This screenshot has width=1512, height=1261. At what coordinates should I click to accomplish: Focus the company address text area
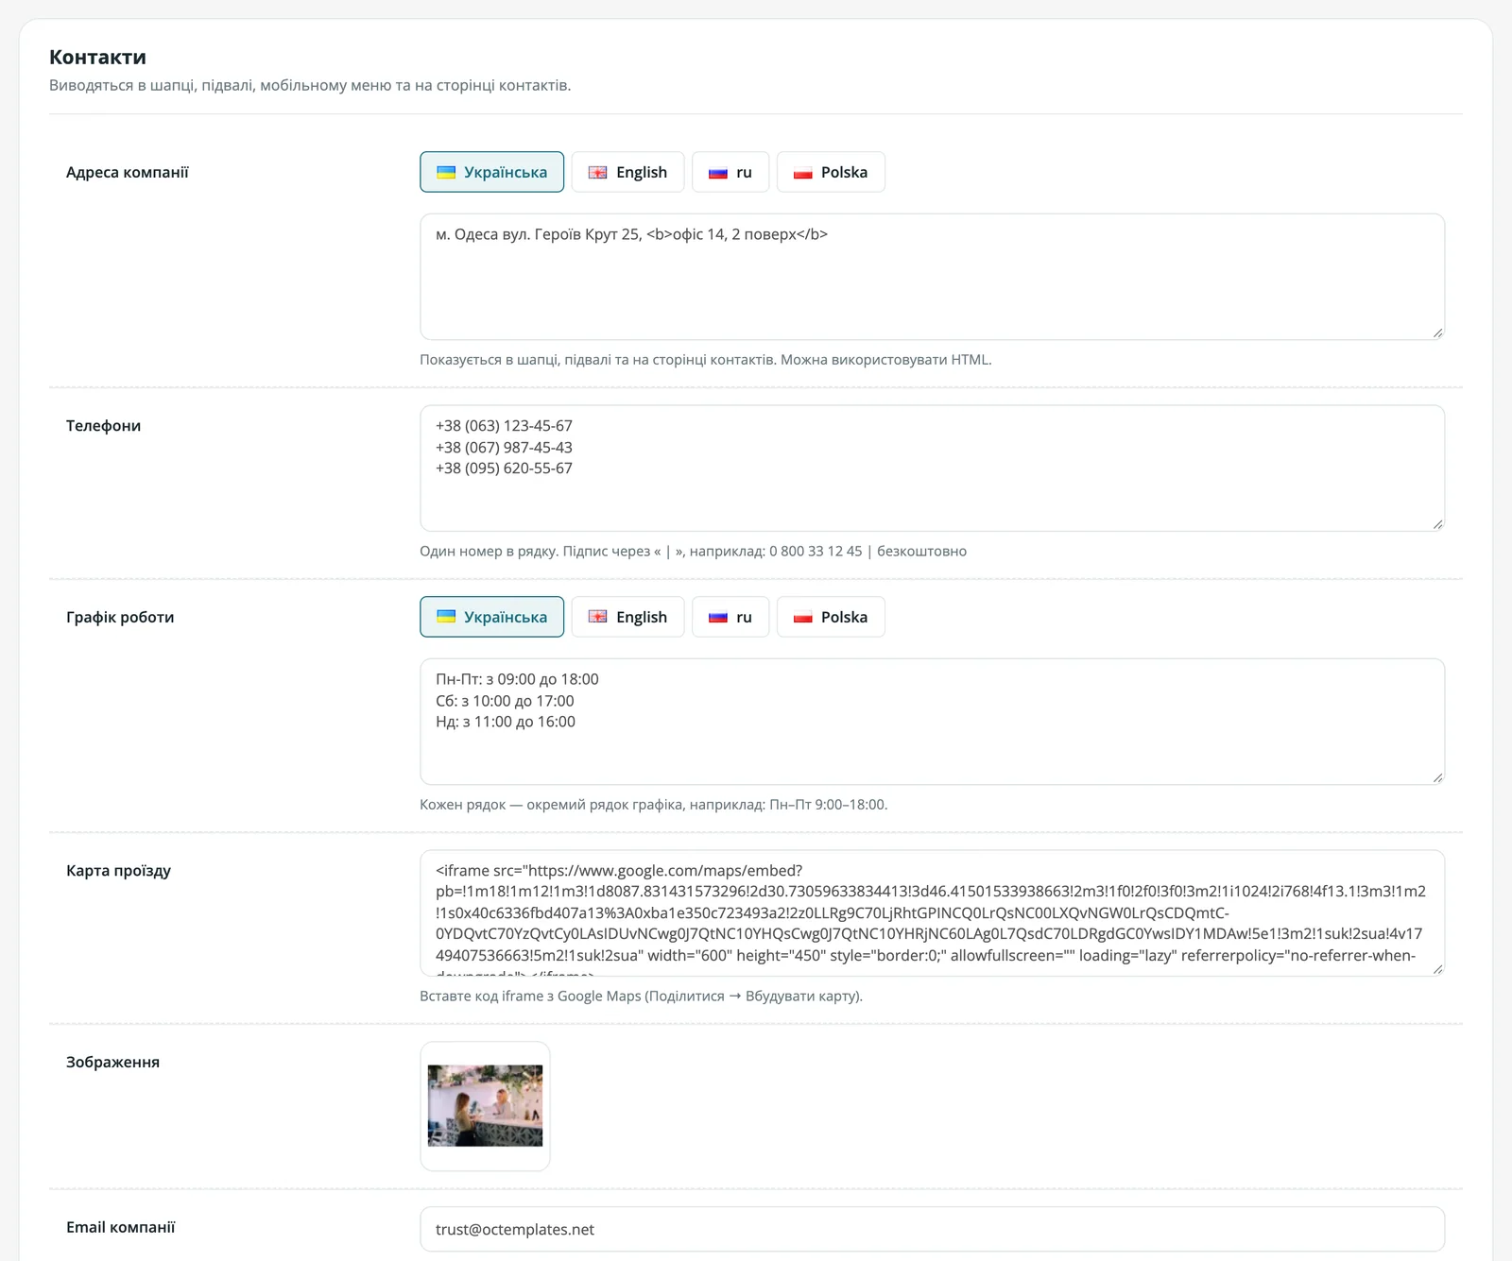(932, 277)
